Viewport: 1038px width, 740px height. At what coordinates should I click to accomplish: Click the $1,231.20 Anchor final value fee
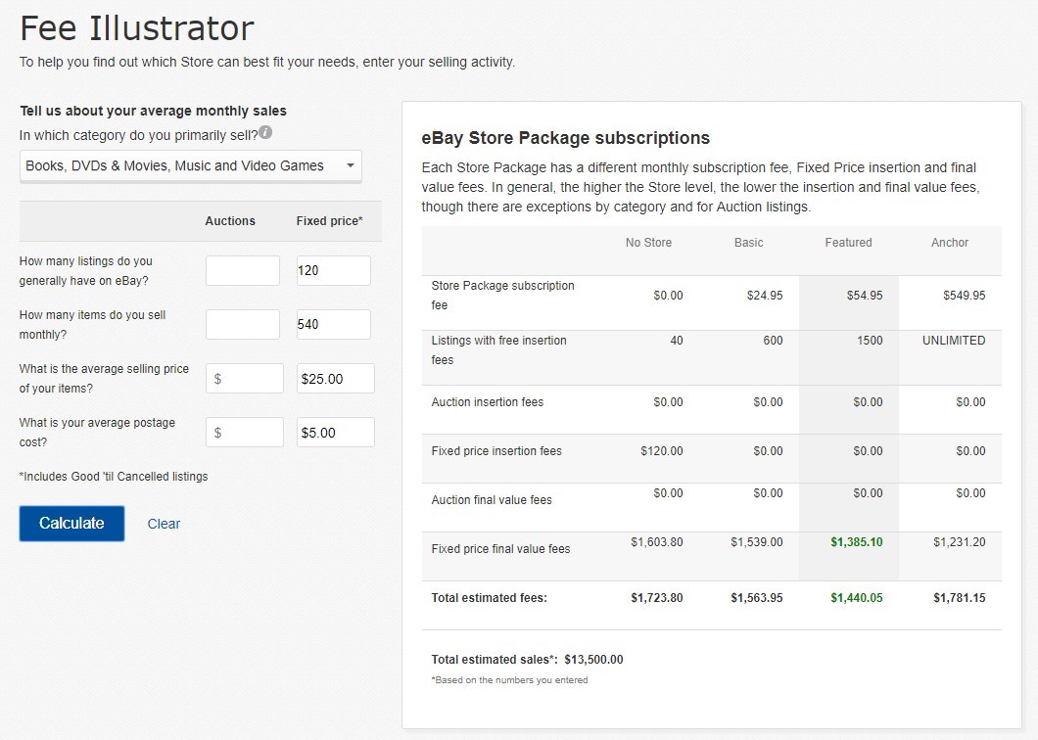[x=960, y=542]
